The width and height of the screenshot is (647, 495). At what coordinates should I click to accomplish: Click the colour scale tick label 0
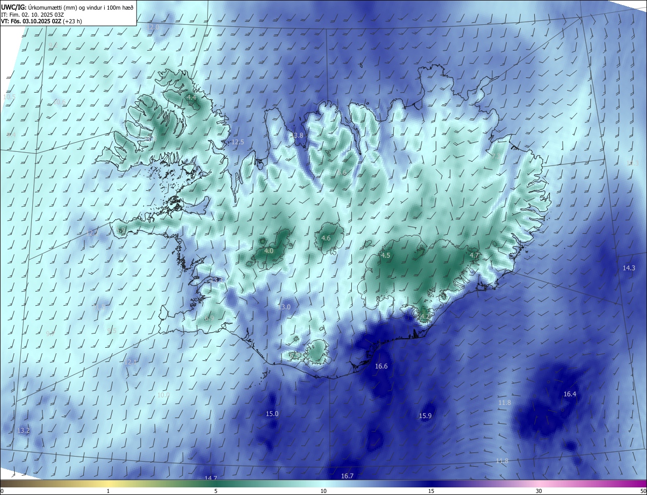(2, 491)
